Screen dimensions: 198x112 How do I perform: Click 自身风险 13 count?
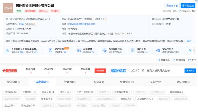[x=31, y=73]
